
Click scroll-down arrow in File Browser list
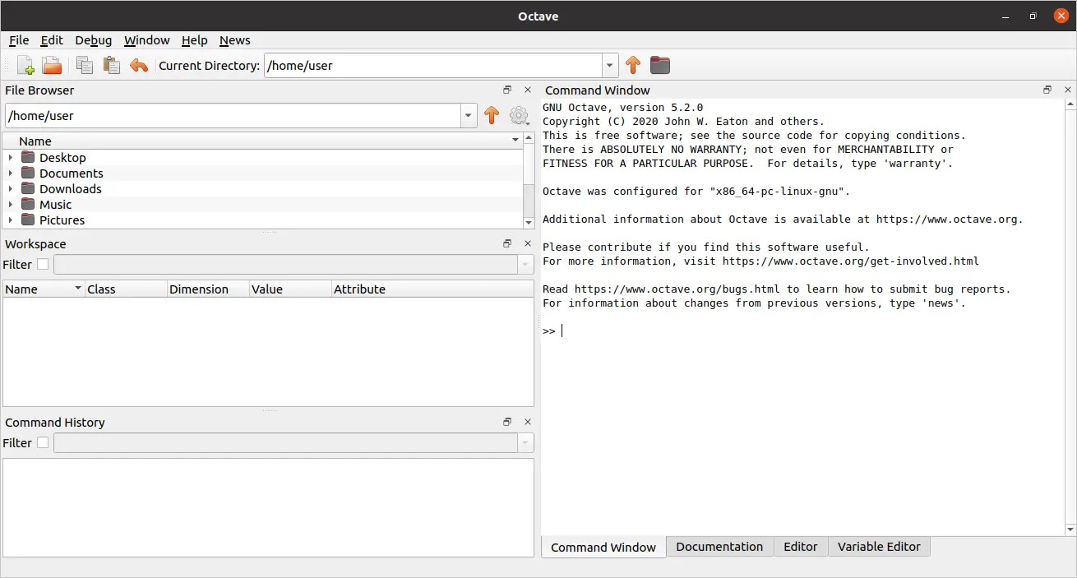click(529, 222)
